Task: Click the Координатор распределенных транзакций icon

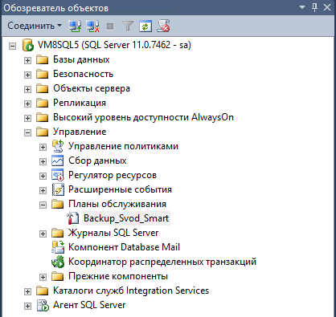Action: (x=58, y=262)
